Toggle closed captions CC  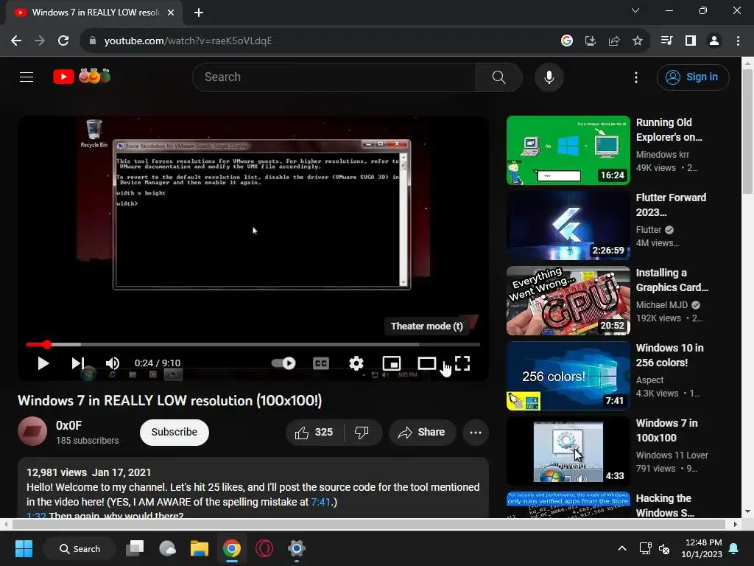click(321, 363)
